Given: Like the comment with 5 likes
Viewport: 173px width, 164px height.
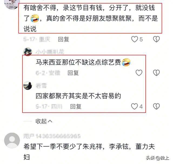Looking at the screenshot, I should click(x=135, y=39).
